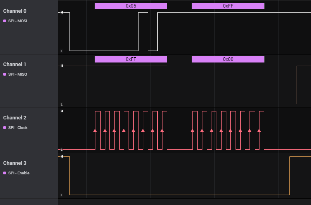Click the purple square beside SPI - MISO
The width and height of the screenshot is (311, 205).
click(4, 74)
